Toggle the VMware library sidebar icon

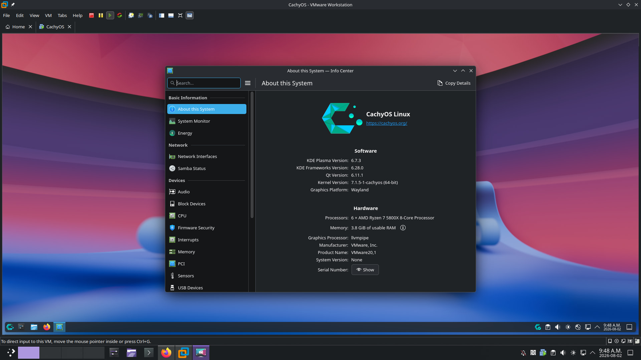[x=162, y=15]
